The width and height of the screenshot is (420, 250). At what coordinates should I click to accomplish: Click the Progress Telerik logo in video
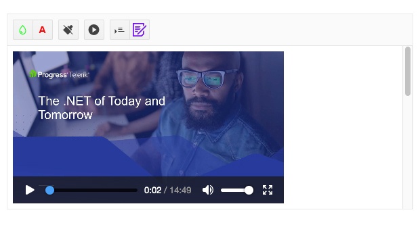[x=59, y=74]
